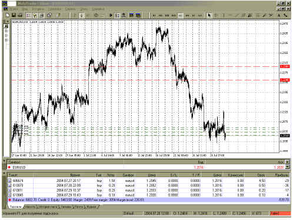The height and width of the screenshot is (220, 293).
Task: Click the new chart document icon
Action: pos(7,15)
